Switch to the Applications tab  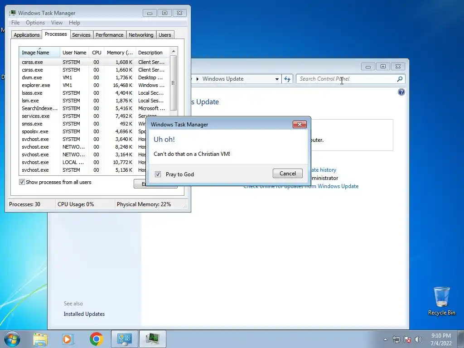[x=27, y=35]
